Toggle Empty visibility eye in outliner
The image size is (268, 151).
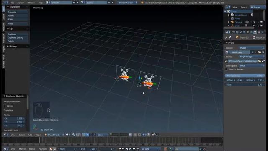coord(255,26)
